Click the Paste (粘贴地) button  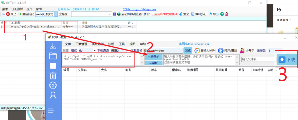click(x=153, y=57)
